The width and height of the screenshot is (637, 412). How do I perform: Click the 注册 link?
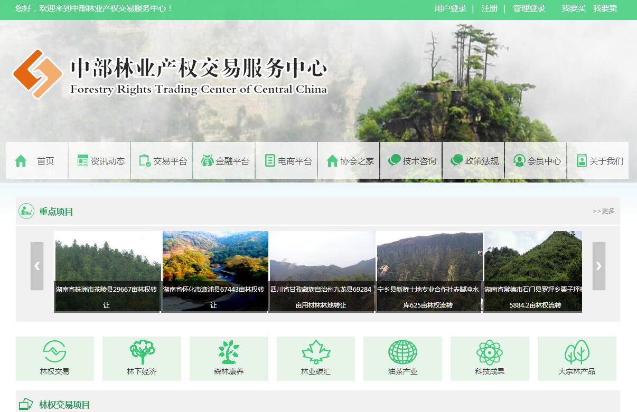(489, 8)
